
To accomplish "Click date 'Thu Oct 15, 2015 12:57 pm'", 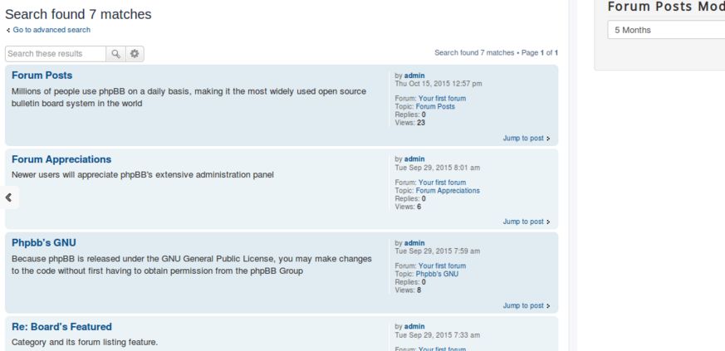I will [x=438, y=84].
